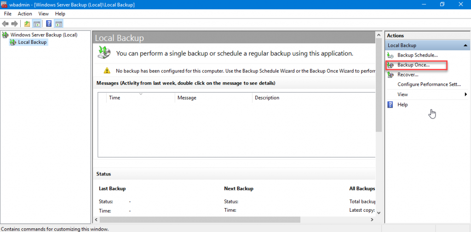
Task: Click the status bar customizing commands text
Action: tap(55, 229)
